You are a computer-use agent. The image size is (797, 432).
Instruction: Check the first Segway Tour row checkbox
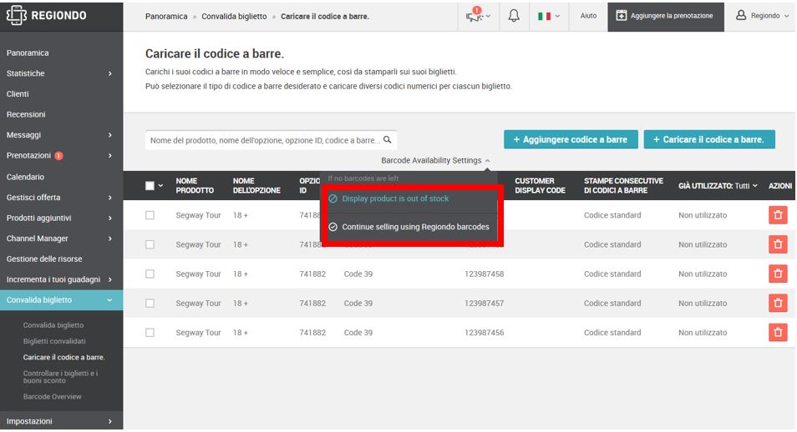(150, 215)
